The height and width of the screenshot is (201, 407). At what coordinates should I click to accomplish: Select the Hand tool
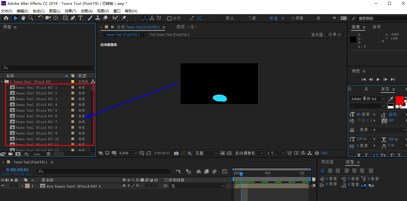pyautogui.click(x=23, y=18)
